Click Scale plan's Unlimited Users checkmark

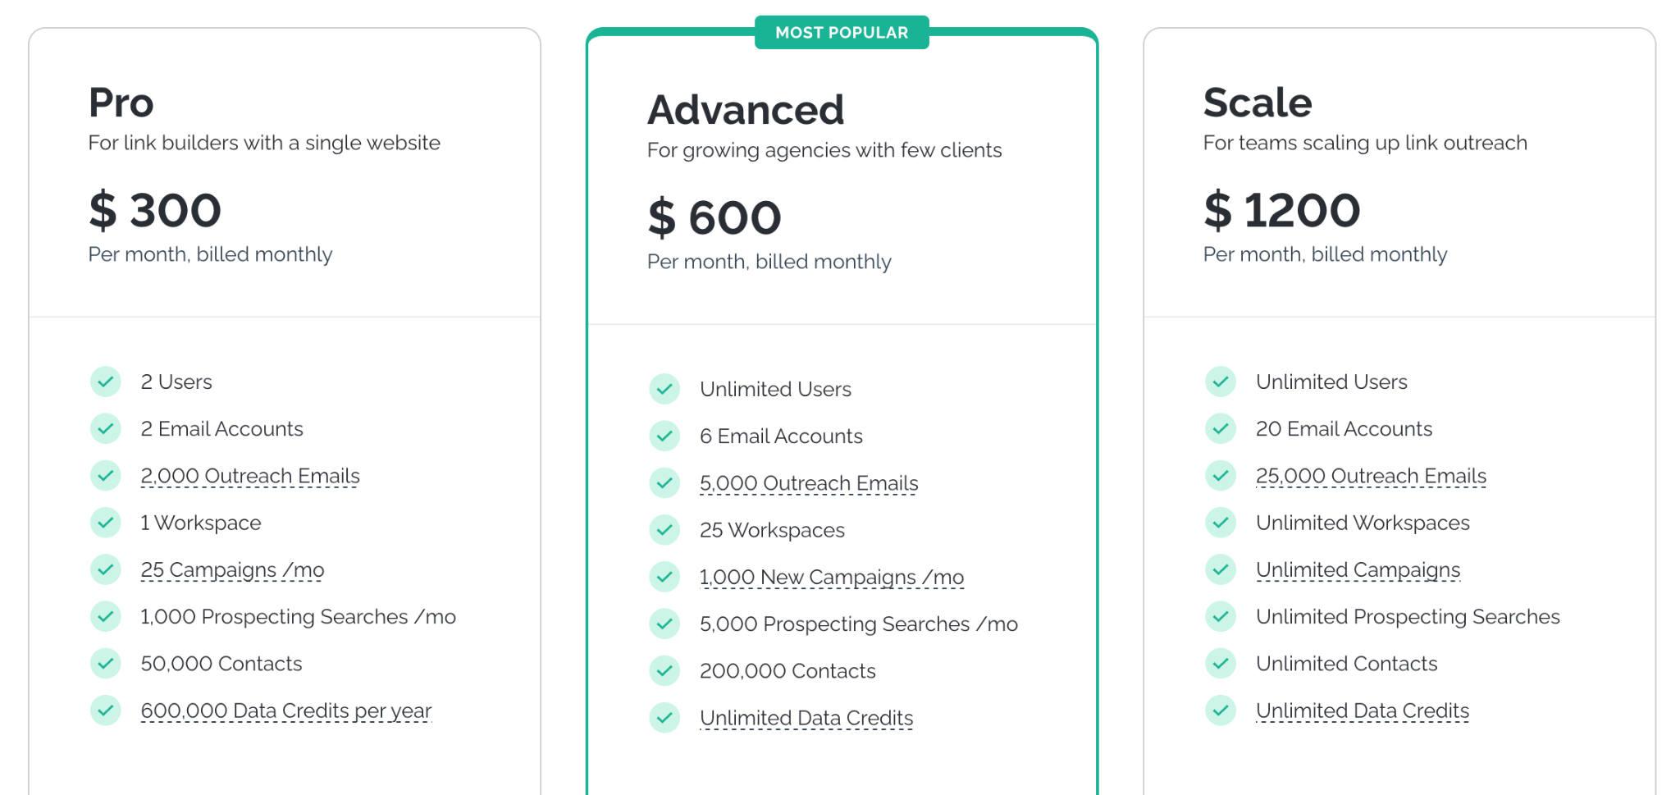[x=1221, y=382]
